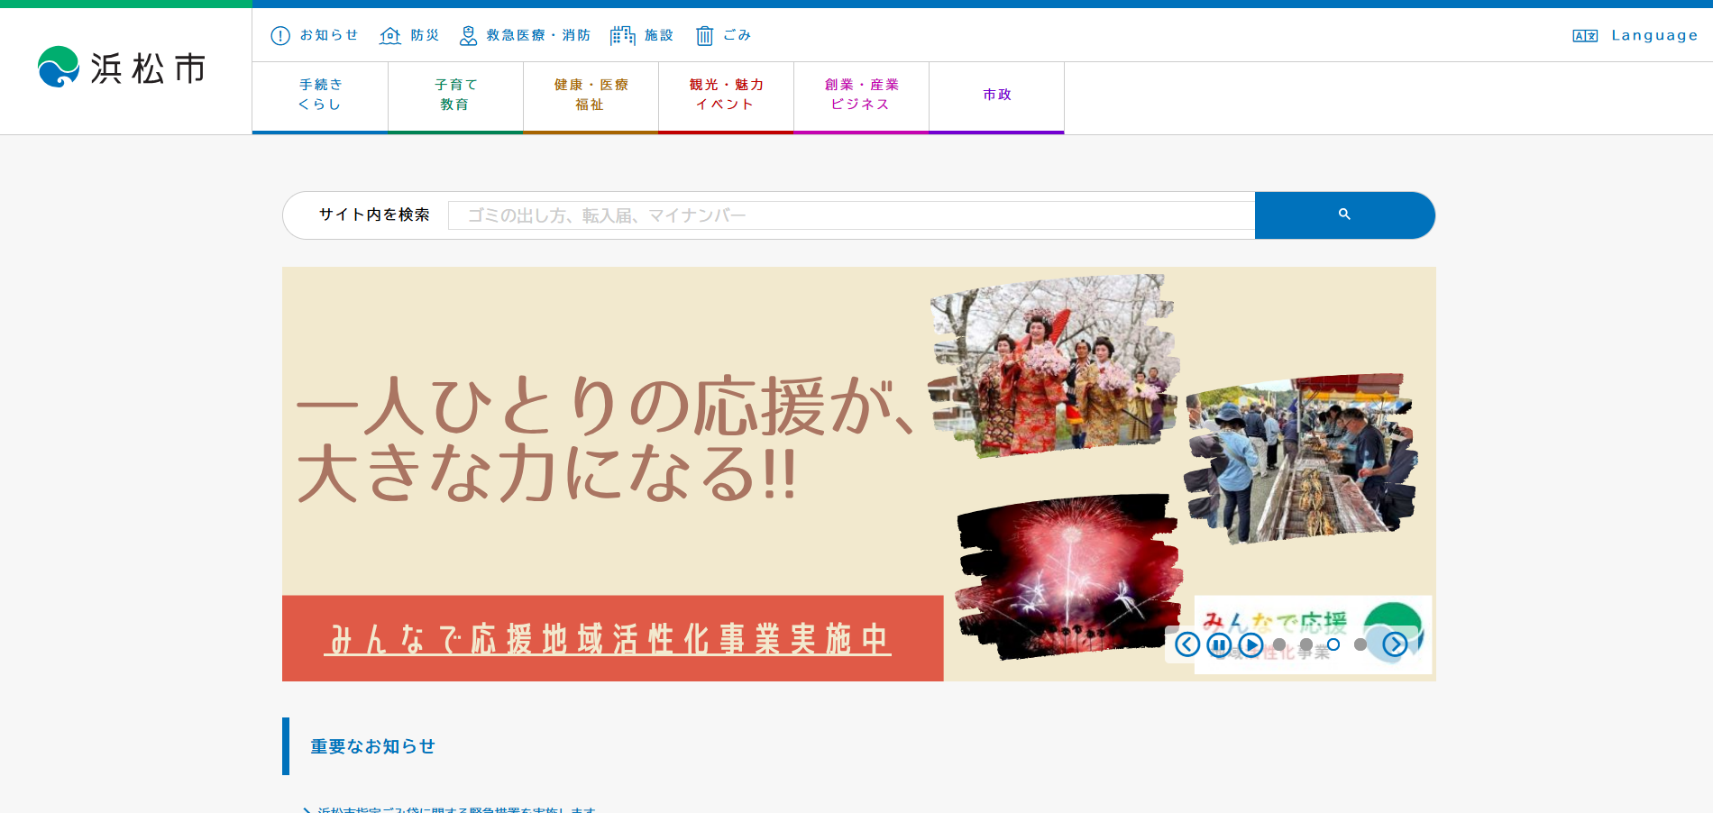Open the 市政 menu

996,96
